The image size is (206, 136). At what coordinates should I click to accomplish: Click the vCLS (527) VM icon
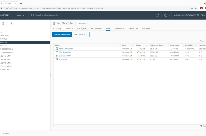pos(57,59)
